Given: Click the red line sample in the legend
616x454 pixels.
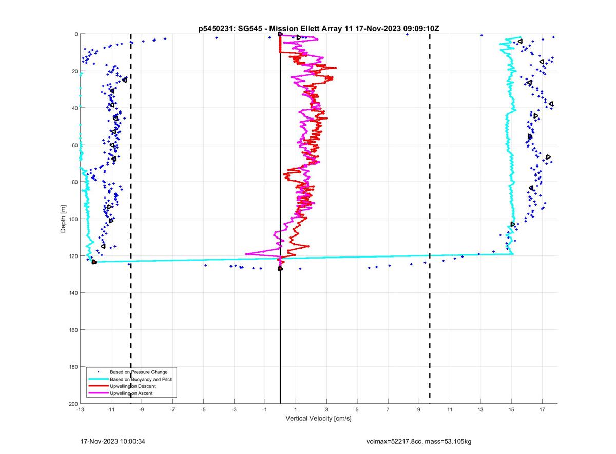Looking at the screenshot, I should click(x=98, y=386).
